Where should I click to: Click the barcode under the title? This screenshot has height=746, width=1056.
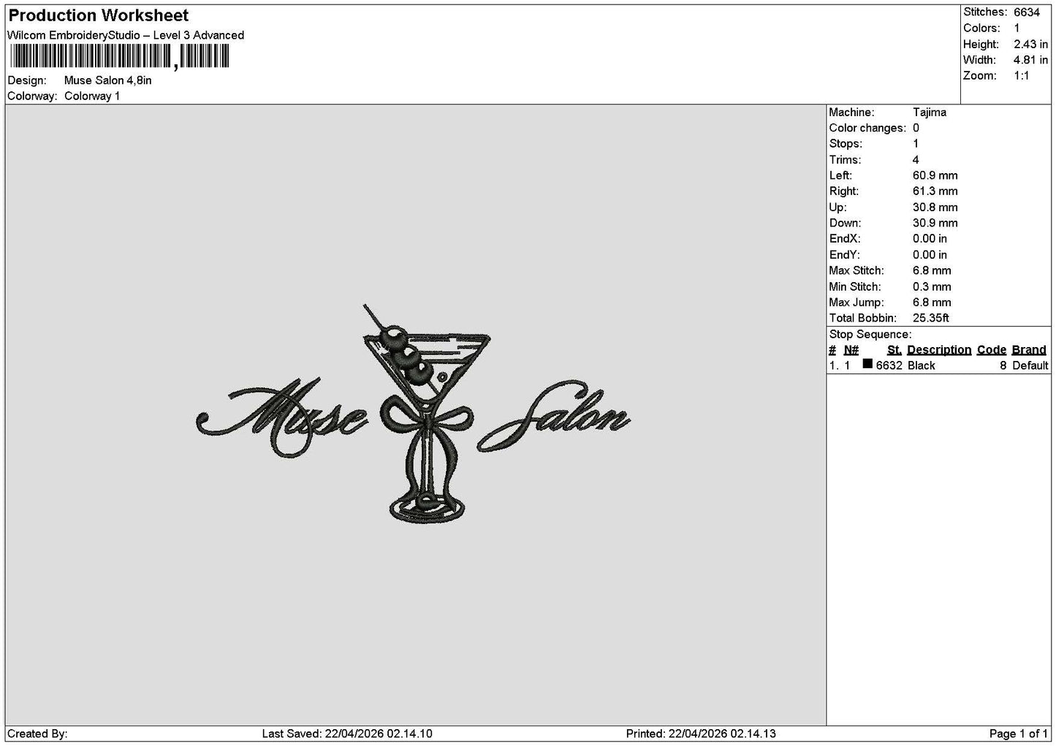(x=119, y=56)
